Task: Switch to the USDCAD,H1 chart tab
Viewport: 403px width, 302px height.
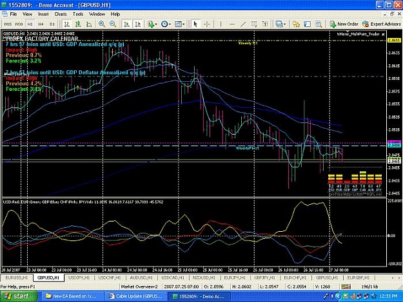Action: (x=173, y=278)
